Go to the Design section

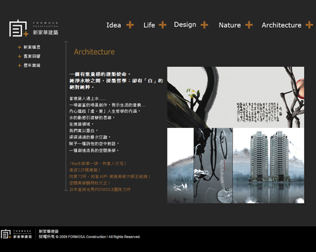(185, 25)
